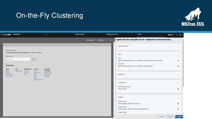Create a new Place concept
Image resolution: width=212 pixels, height=119 pixels.
[35, 76]
